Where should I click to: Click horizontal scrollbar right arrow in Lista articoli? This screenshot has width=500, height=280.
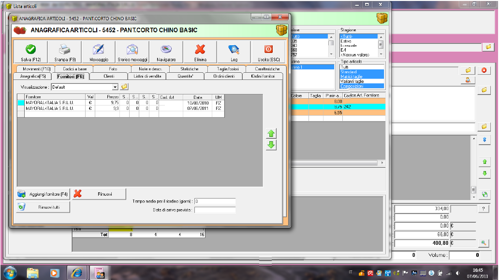(x=382, y=163)
